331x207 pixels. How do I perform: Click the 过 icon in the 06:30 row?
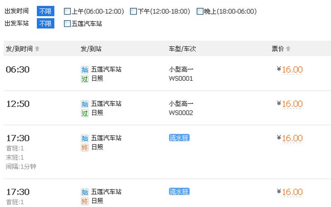point(85,79)
